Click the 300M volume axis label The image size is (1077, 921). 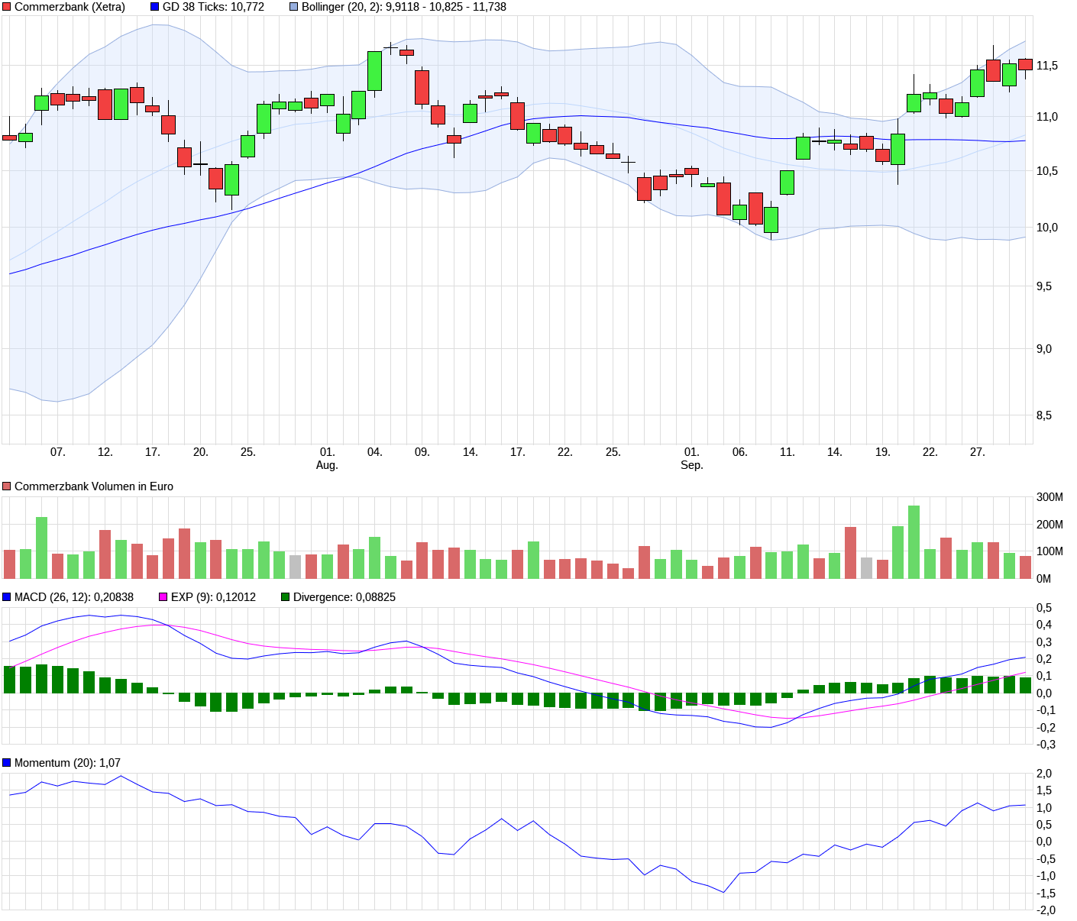[1050, 497]
